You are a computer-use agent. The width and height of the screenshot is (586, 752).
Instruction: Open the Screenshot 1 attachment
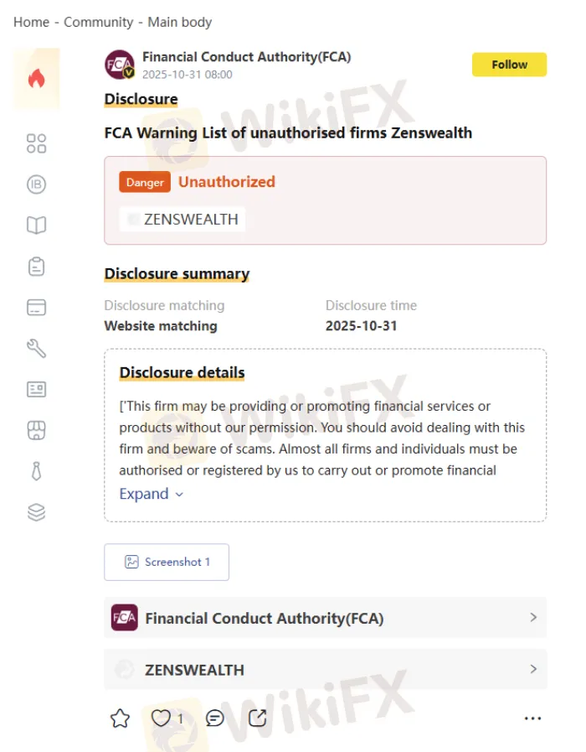coord(167,562)
